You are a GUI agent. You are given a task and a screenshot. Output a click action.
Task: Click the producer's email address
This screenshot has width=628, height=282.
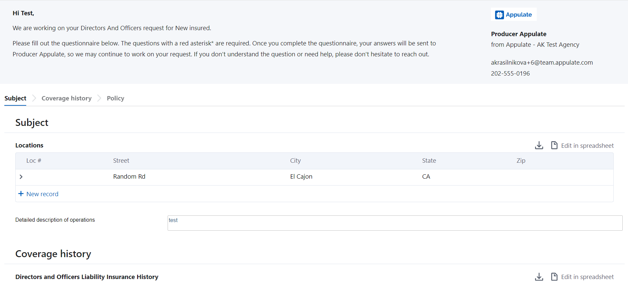[x=542, y=63]
